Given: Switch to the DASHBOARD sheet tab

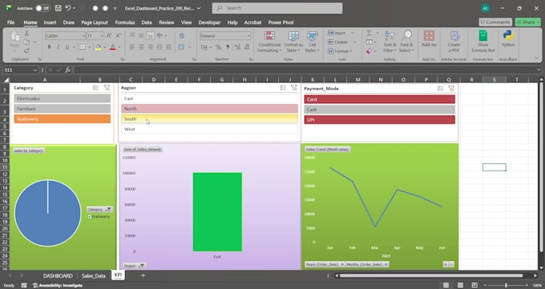Looking at the screenshot, I should point(58,276).
